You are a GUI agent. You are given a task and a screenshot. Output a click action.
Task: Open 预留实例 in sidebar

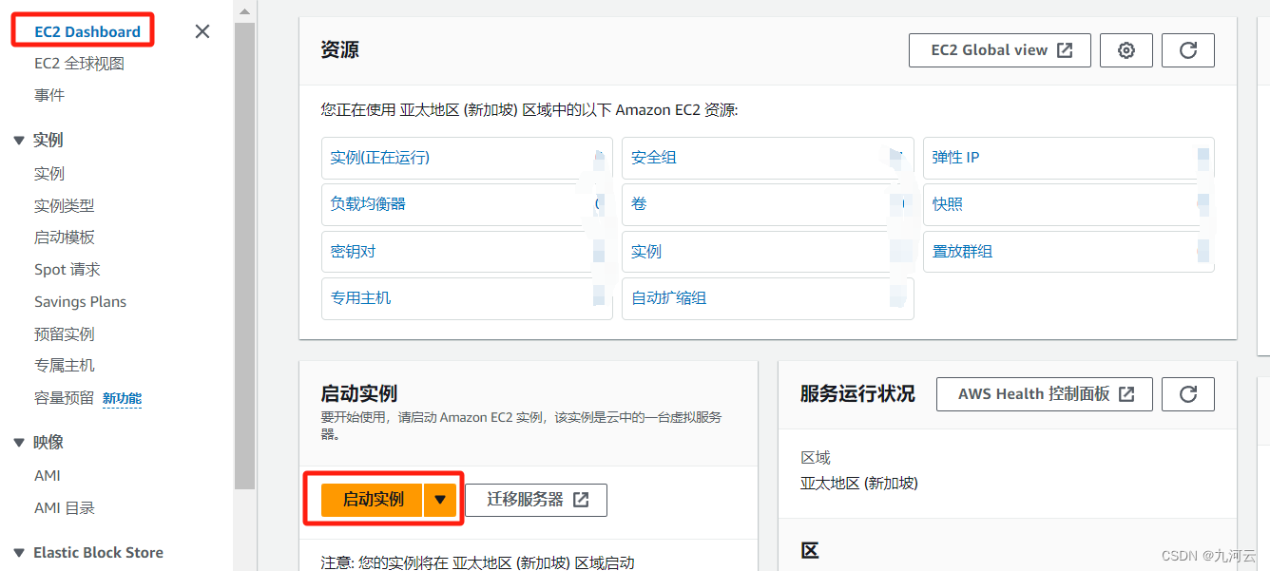click(65, 333)
